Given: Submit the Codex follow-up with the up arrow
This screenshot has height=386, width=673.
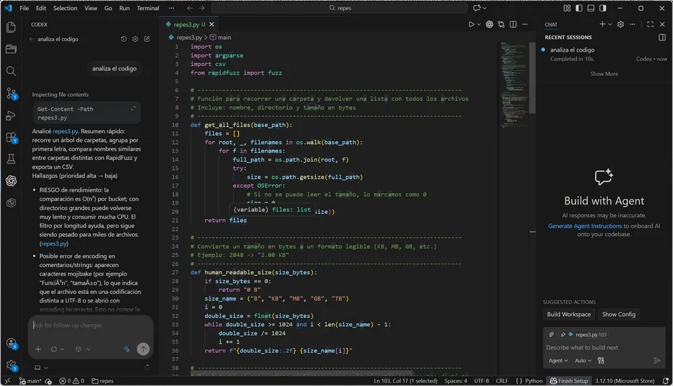Looking at the screenshot, I should [x=143, y=349].
